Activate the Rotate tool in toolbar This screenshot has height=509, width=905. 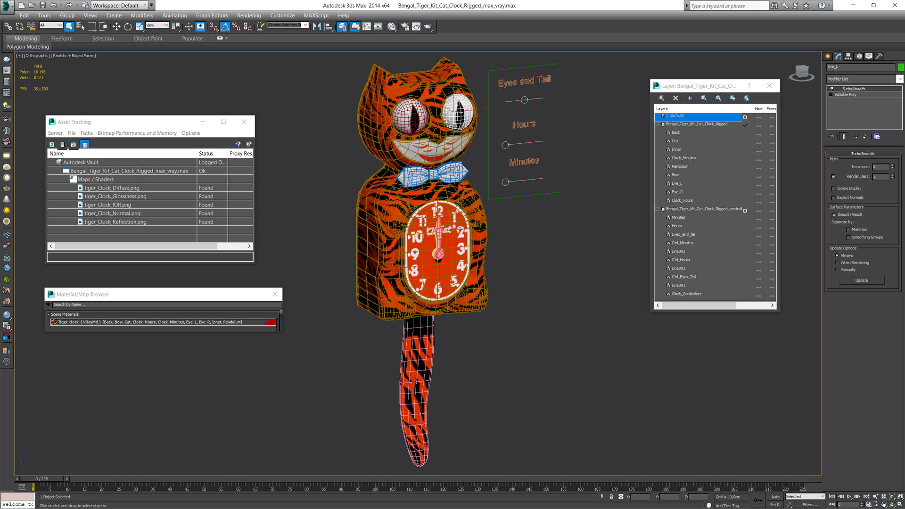click(x=128, y=27)
